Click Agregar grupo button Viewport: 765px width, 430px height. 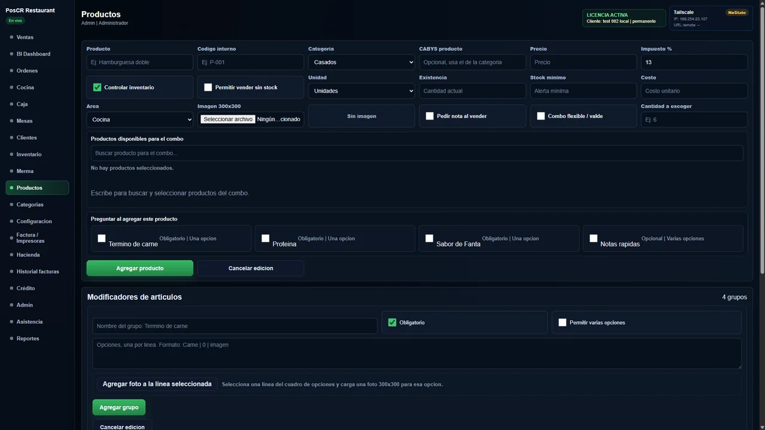click(119, 407)
